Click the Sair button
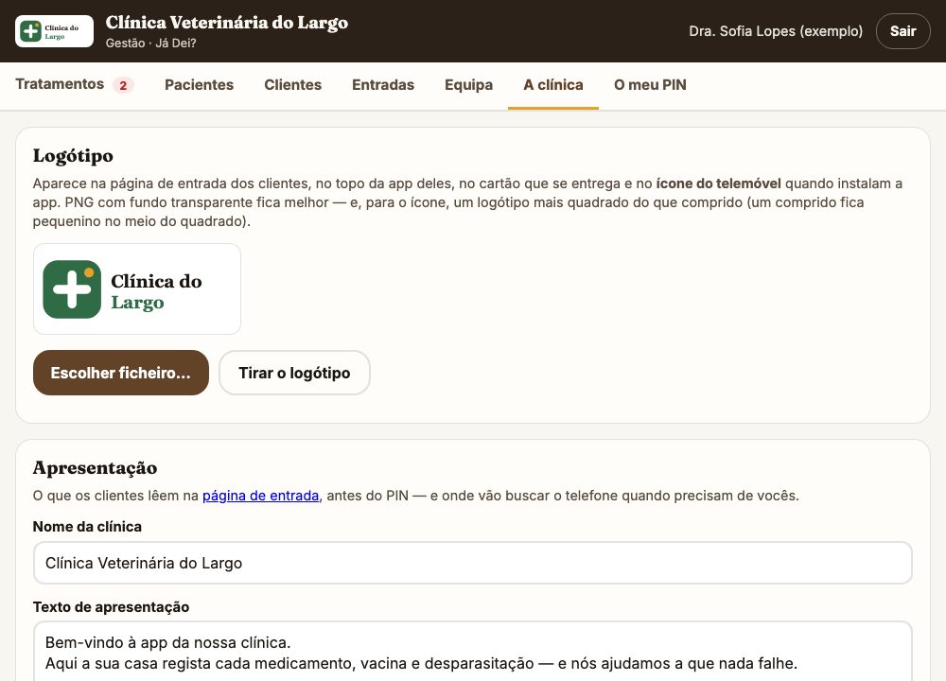 point(902,31)
